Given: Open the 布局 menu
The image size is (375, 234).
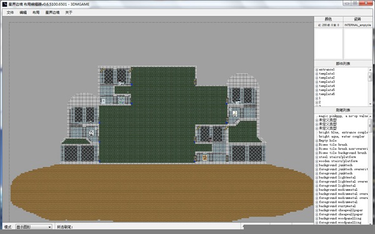Looking at the screenshot, I should pyautogui.click(x=36, y=12).
